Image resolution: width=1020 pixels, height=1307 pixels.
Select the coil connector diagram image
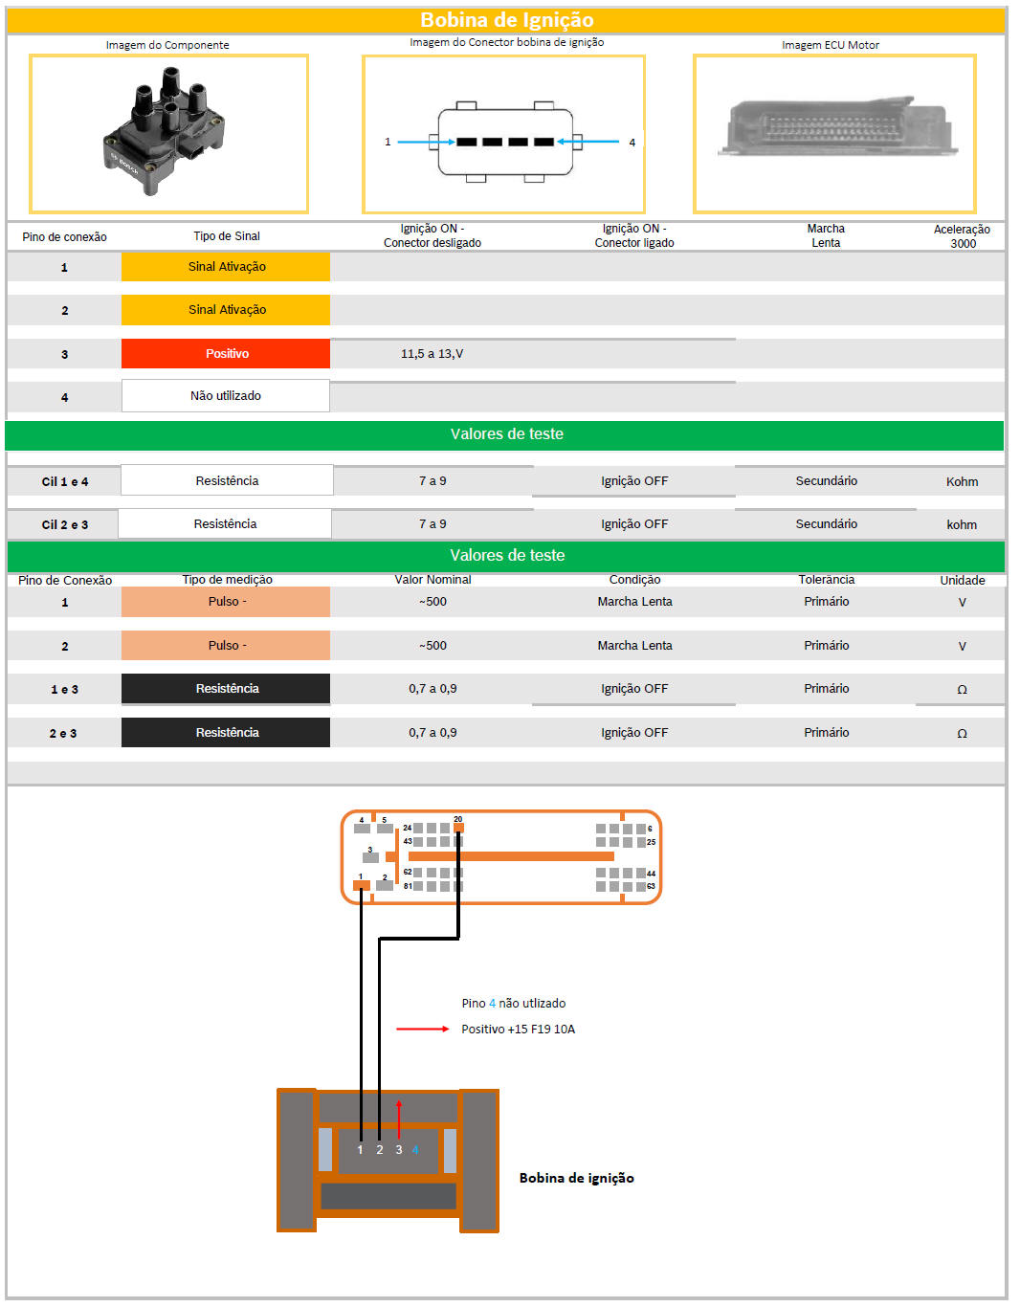coord(503,134)
